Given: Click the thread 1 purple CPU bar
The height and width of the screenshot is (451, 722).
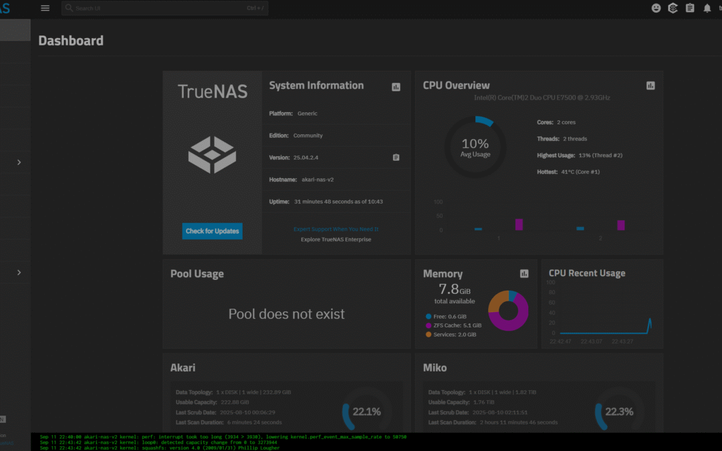Looking at the screenshot, I should point(519,224).
